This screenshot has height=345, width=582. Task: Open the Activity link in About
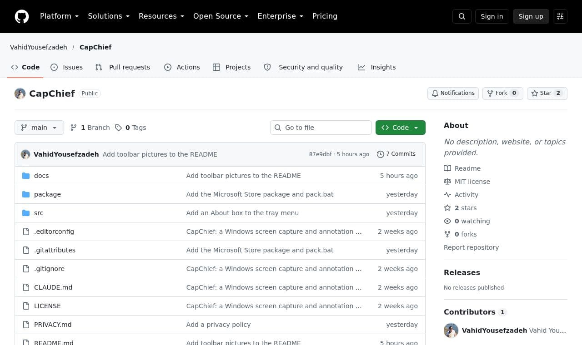(467, 195)
